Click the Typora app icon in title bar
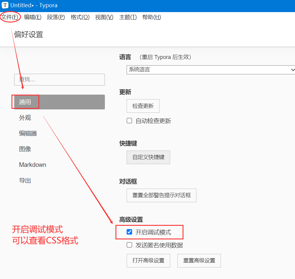This screenshot has width=295, height=279. 5,5
